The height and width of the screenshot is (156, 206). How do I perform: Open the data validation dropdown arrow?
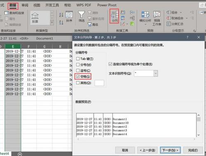point(127,24)
